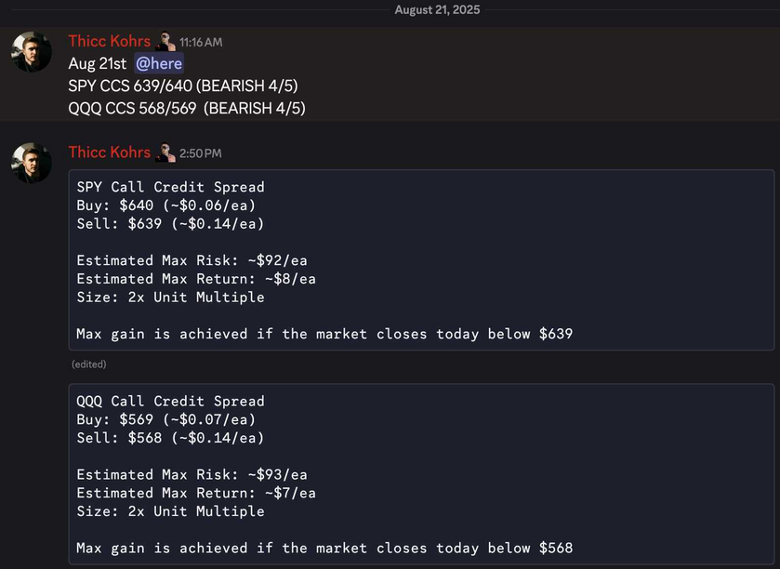This screenshot has height=569, width=780.
Task: Click the QQQ CCS 568/569 bearish line
Action: 187,109
